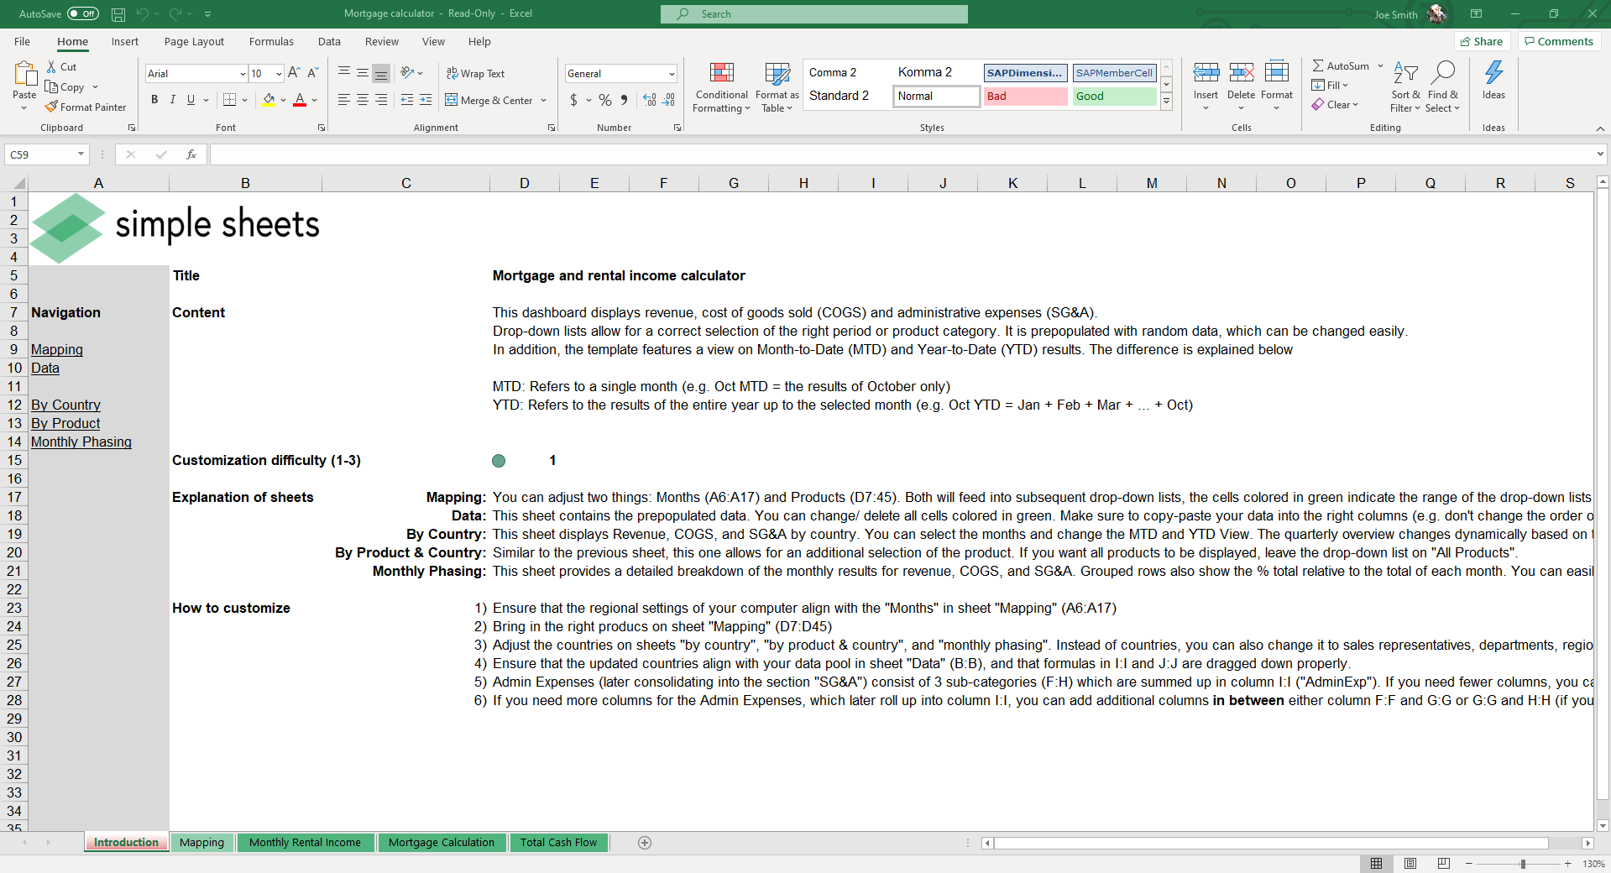Image resolution: width=1611 pixels, height=873 pixels.
Task: Open Format as Table gallery
Action: [x=777, y=87]
